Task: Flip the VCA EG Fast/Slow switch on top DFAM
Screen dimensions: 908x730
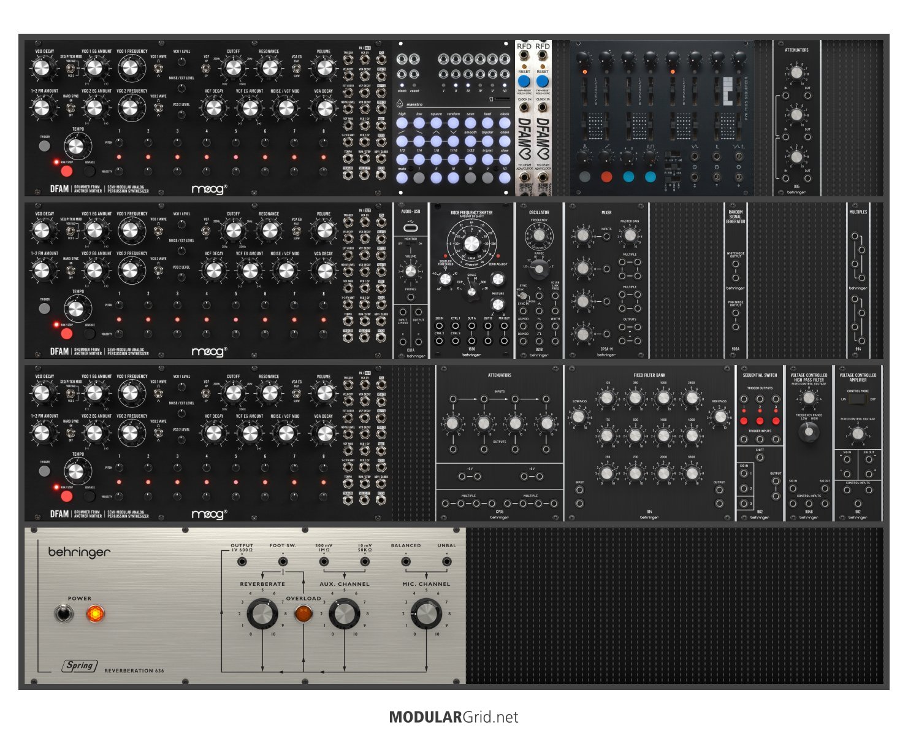Action: (x=296, y=67)
